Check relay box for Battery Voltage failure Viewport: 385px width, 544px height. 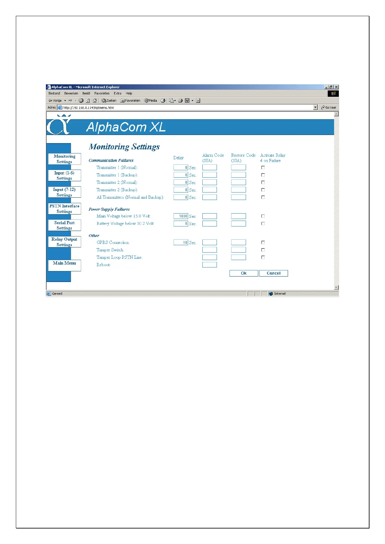pyautogui.click(x=263, y=224)
